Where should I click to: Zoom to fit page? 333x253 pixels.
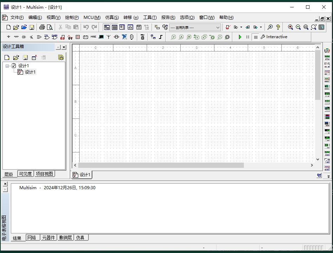[x=314, y=27]
